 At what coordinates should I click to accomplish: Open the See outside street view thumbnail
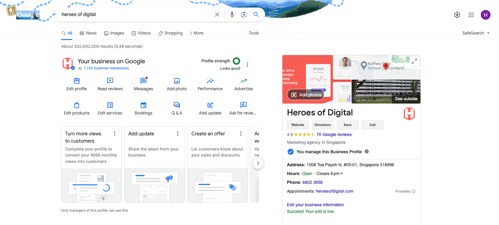[386, 91]
